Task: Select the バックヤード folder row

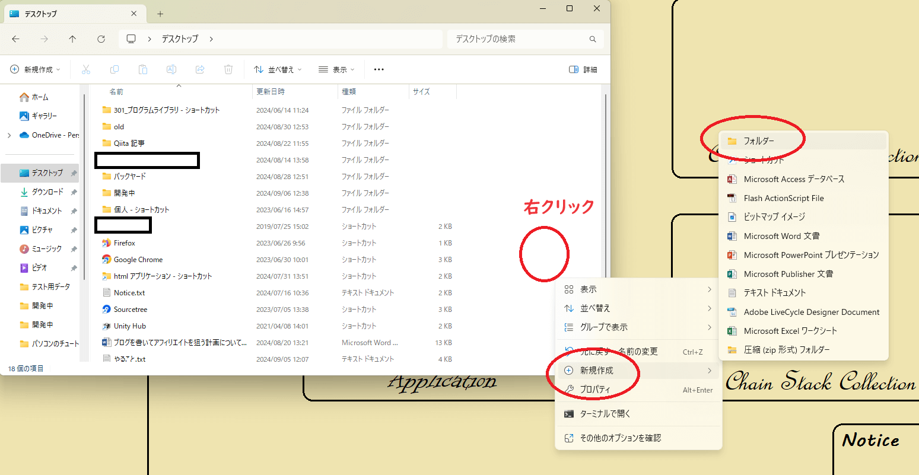Action: pyautogui.click(x=276, y=177)
